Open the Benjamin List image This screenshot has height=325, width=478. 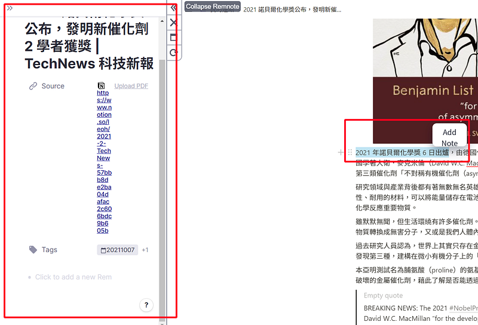425,81
